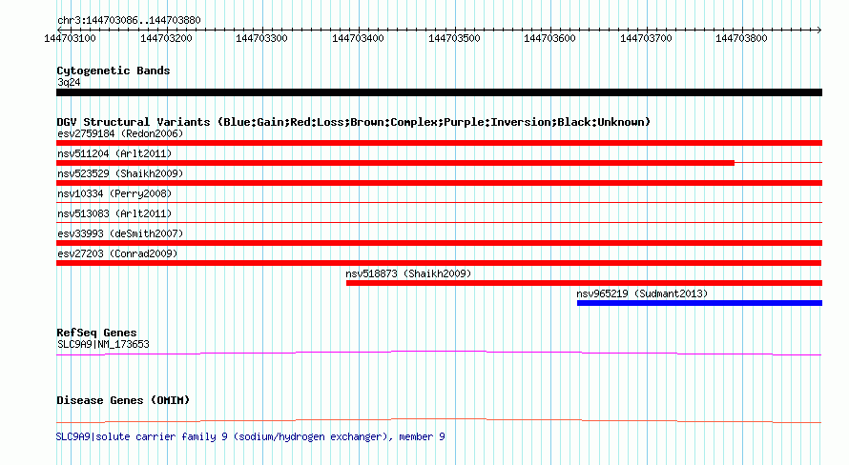Click ruler position 144703500
This screenshot has width=849, height=465.
coord(454,38)
